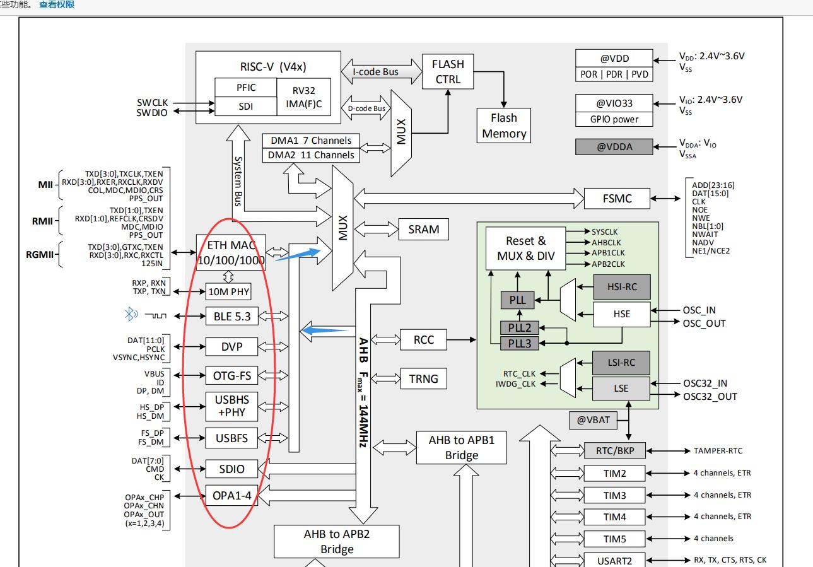Screen dimensions: 813x567
Task: Click the AHB to APB1 Bridge block
Action: tap(462, 448)
